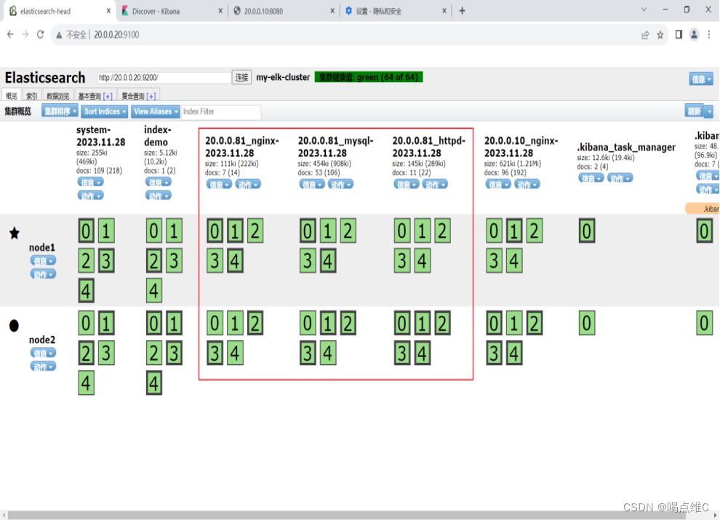Select node2 shard 3 of 20.0.0.81_httpd index
The image size is (720, 520).
click(x=401, y=353)
